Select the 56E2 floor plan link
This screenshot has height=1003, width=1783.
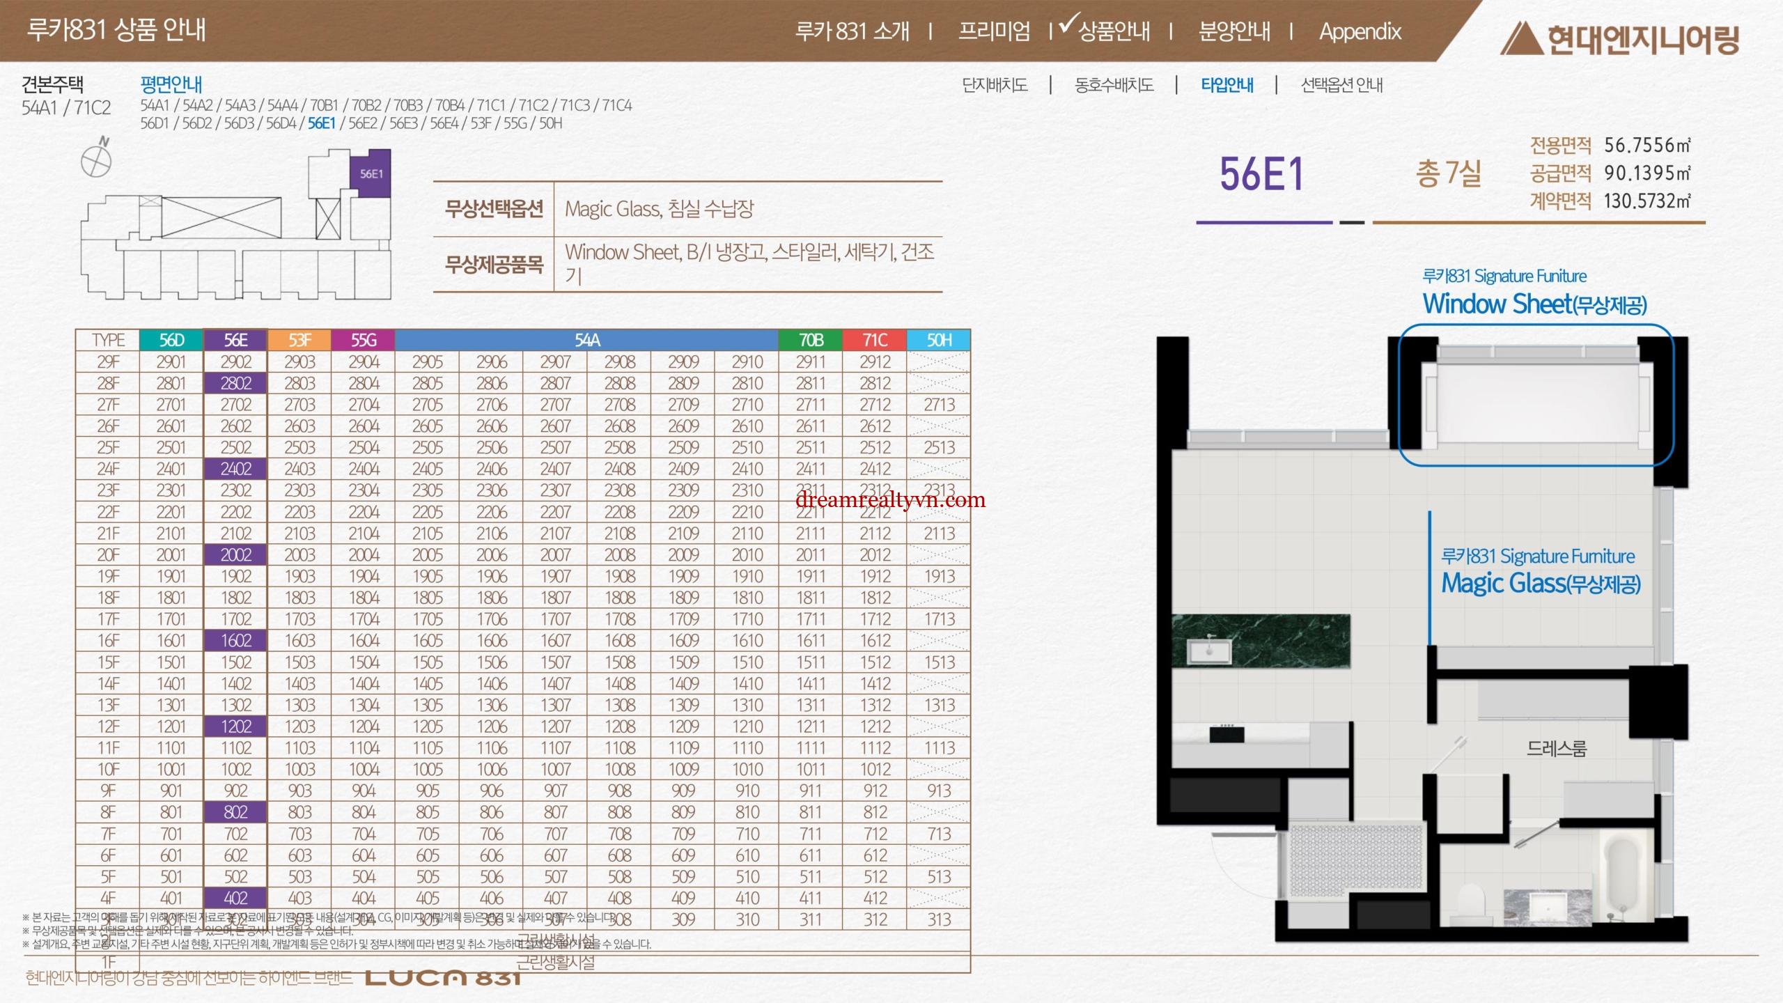click(363, 123)
